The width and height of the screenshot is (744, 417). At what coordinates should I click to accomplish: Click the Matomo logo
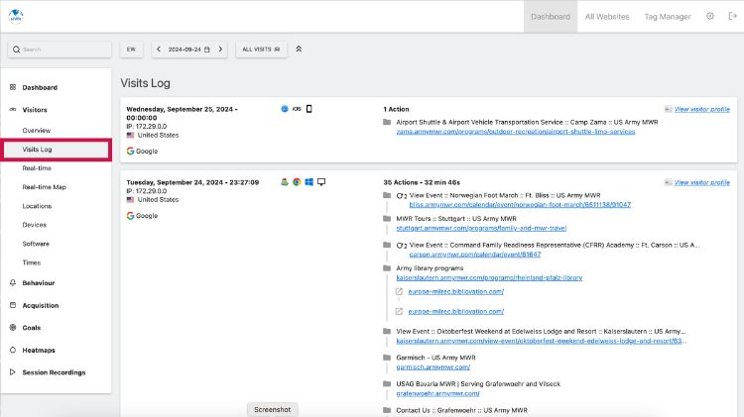[15, 16]
